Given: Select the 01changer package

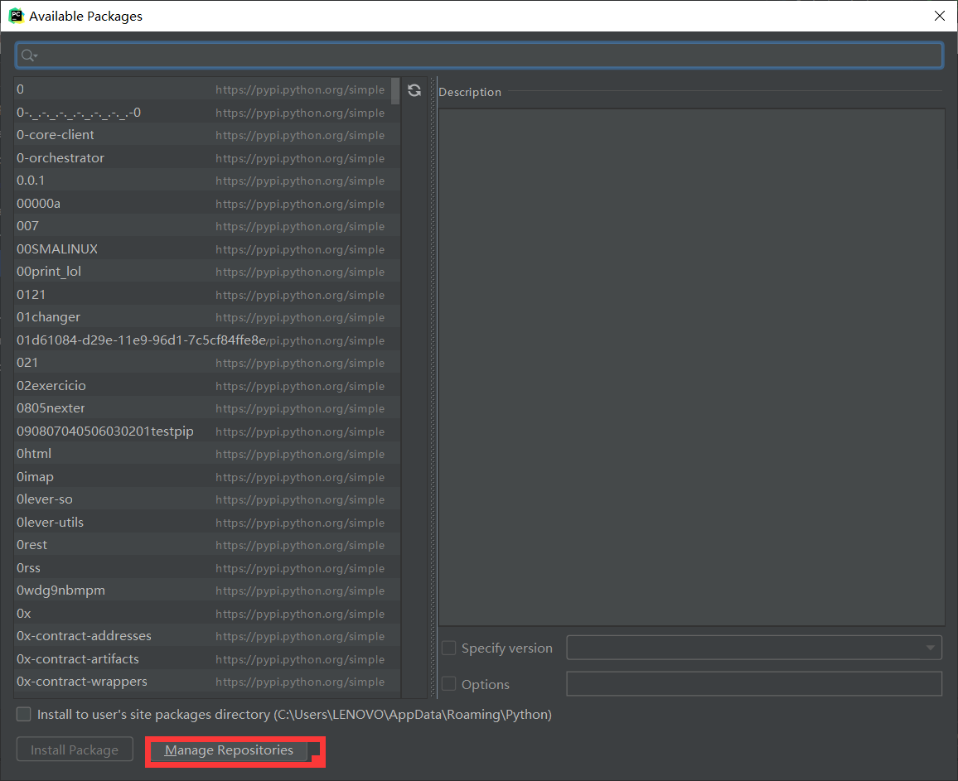Looking at the screenshot, I should click(x=207, y=317).
